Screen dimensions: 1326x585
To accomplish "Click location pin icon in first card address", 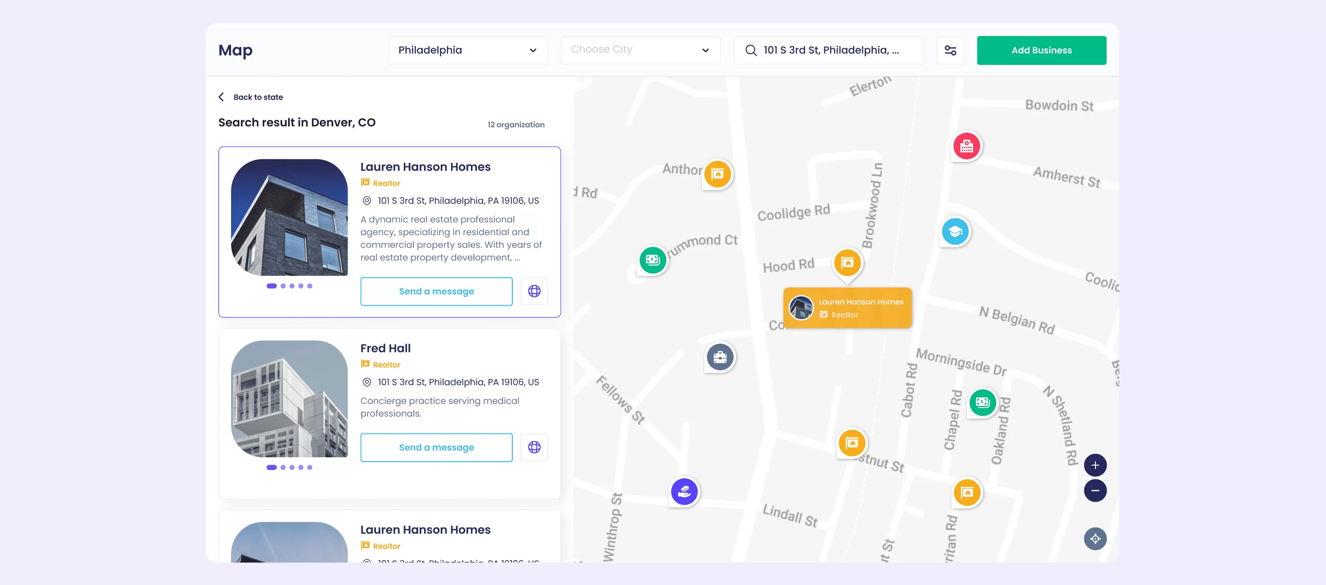I will [367, 201].
